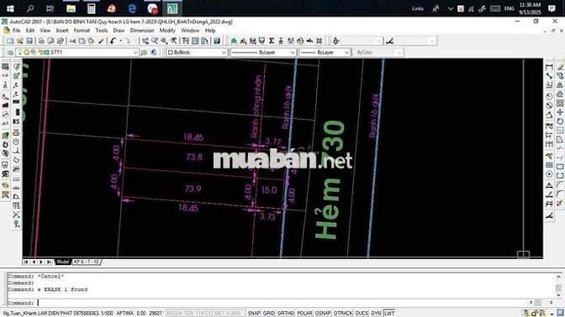Expand the Undo history dropdown arrow
The height and width of the screenshot is (317, 565).
[120, 41]
